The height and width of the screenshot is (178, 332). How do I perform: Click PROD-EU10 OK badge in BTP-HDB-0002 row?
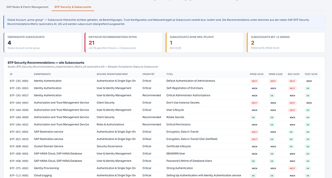tap(253, 161)
